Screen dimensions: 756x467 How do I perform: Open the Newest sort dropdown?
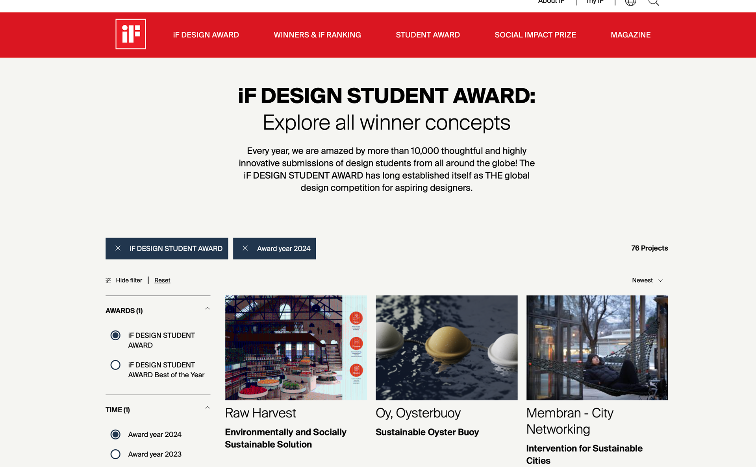click(647, 281)
